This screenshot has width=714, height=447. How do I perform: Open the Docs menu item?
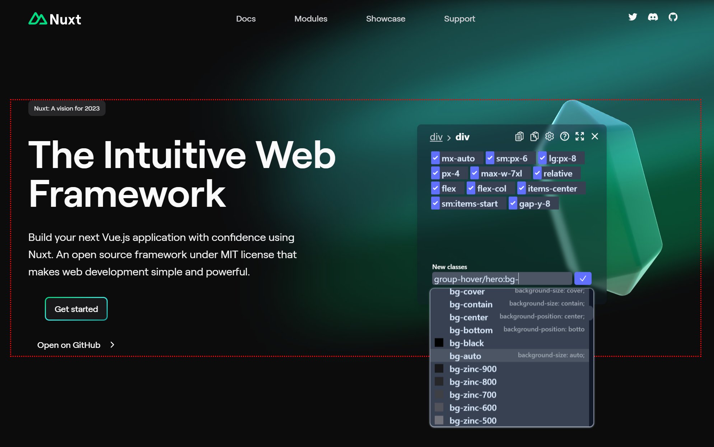click(x=245, y=19)
